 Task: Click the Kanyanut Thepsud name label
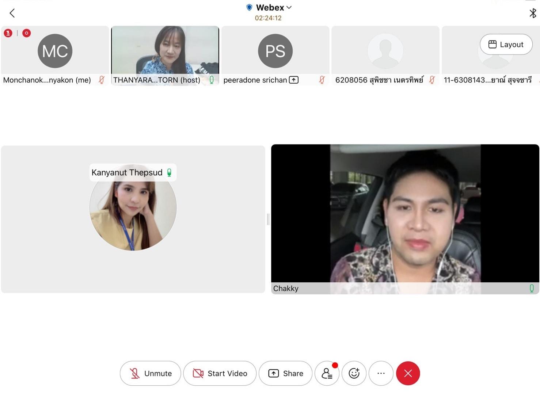coord(127,172)
